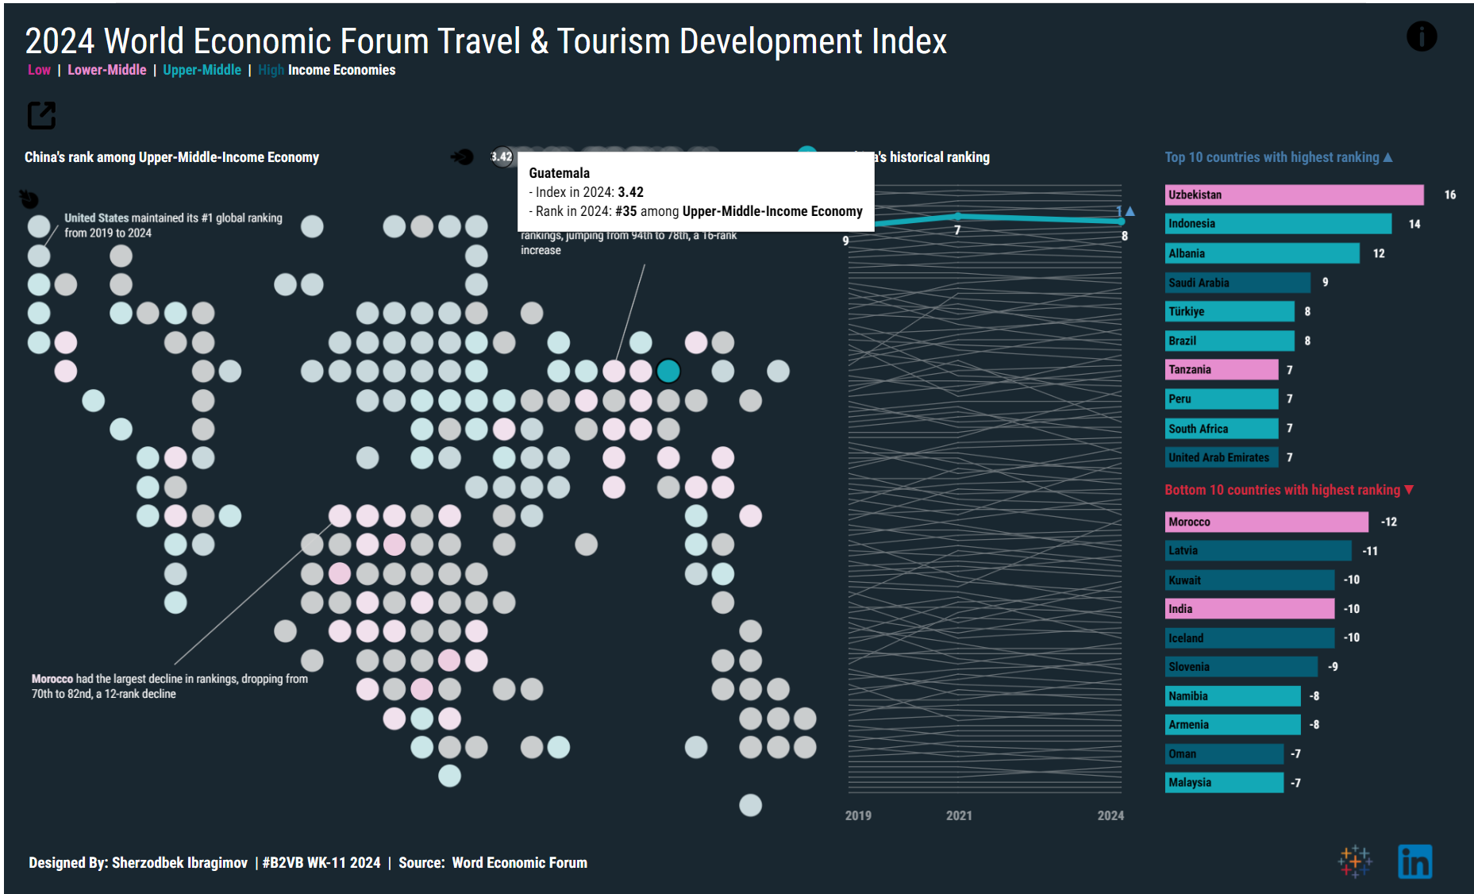This screenshot has height=894, width=1474.
Task: Filter by Lower-Middle income legend label
Action: (x=106, y=70)
